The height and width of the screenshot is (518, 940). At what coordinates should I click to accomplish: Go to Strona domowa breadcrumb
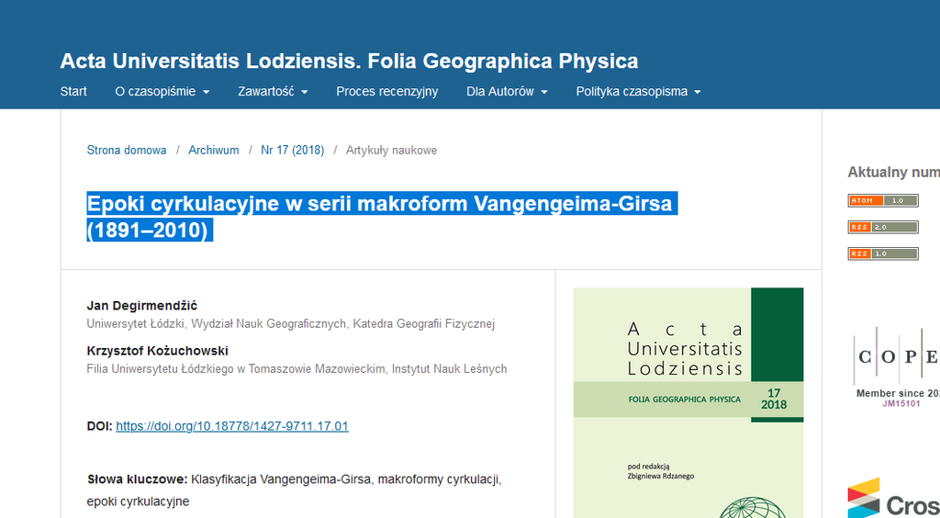pyautogui.click(x=127, y=151)
